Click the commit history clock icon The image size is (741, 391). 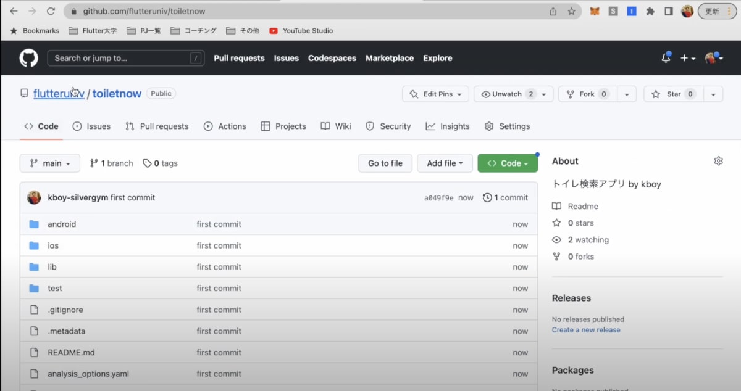pyautogui.click(x=487, y=197)
